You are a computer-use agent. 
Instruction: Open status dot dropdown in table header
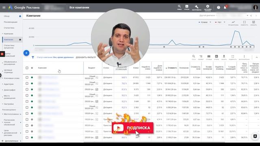tap(32, 68)
